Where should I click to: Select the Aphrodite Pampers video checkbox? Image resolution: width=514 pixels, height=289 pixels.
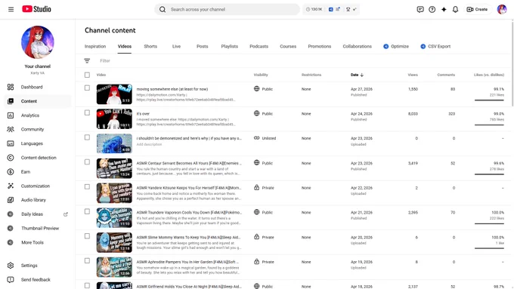[x=87, y=261]
